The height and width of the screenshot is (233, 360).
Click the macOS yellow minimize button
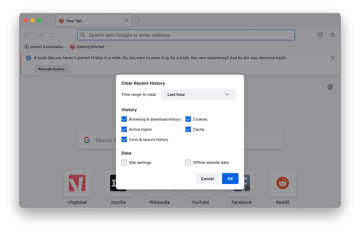(x=33, y=20)
